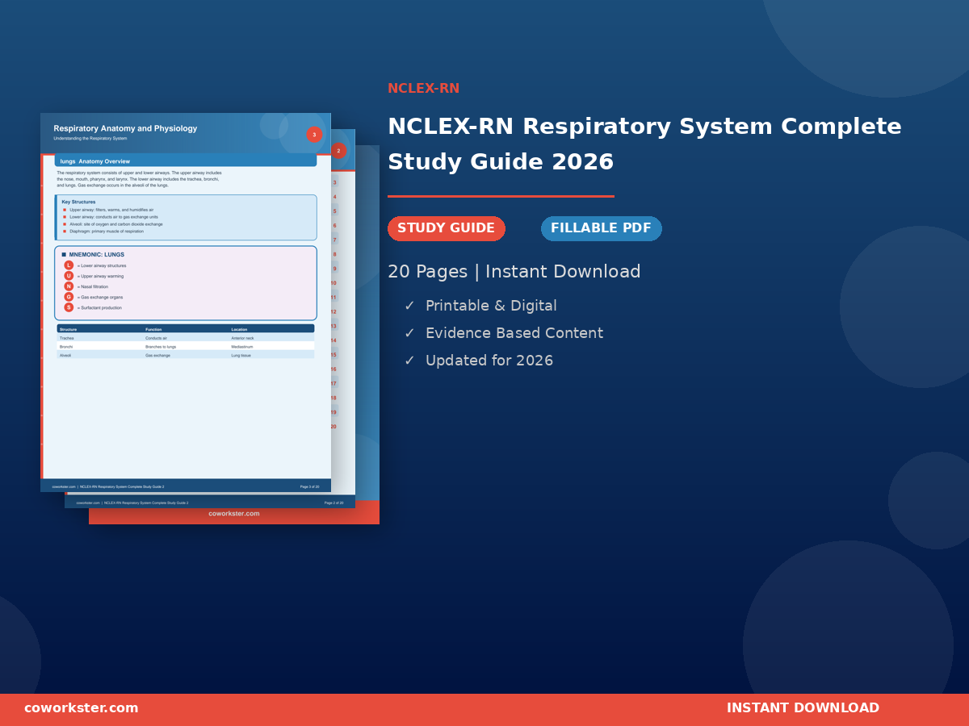Click the 'Bronchi' table cell
Viewport: 969px width, 726px height.
tap(66, 347)
